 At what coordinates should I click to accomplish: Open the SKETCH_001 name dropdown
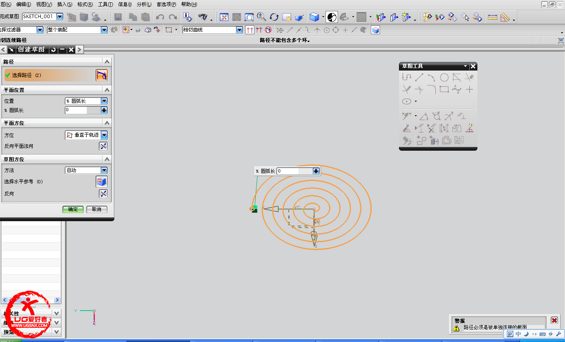pos(60,17)
